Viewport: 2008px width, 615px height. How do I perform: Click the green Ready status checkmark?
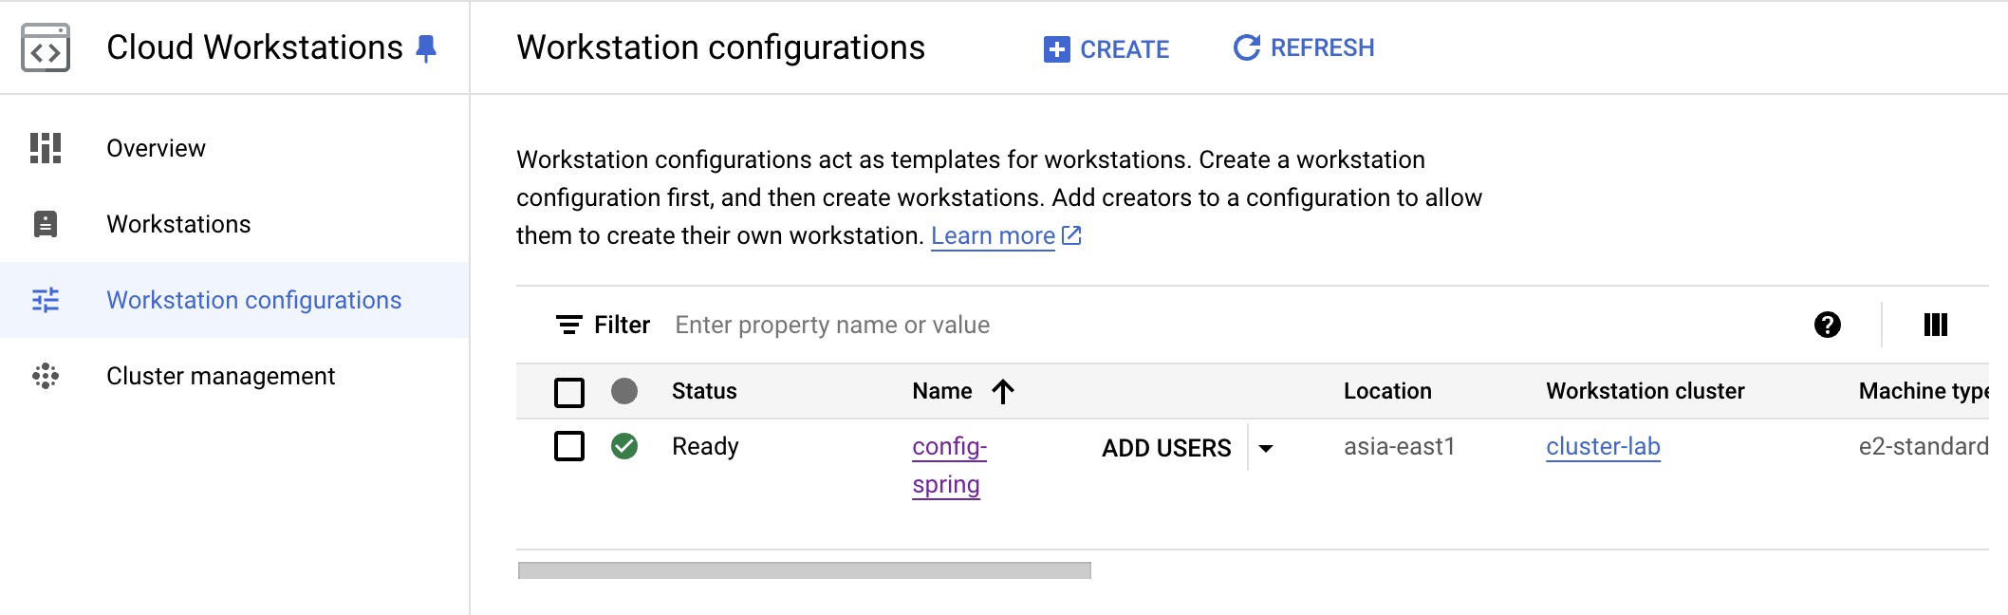point(624,446)
